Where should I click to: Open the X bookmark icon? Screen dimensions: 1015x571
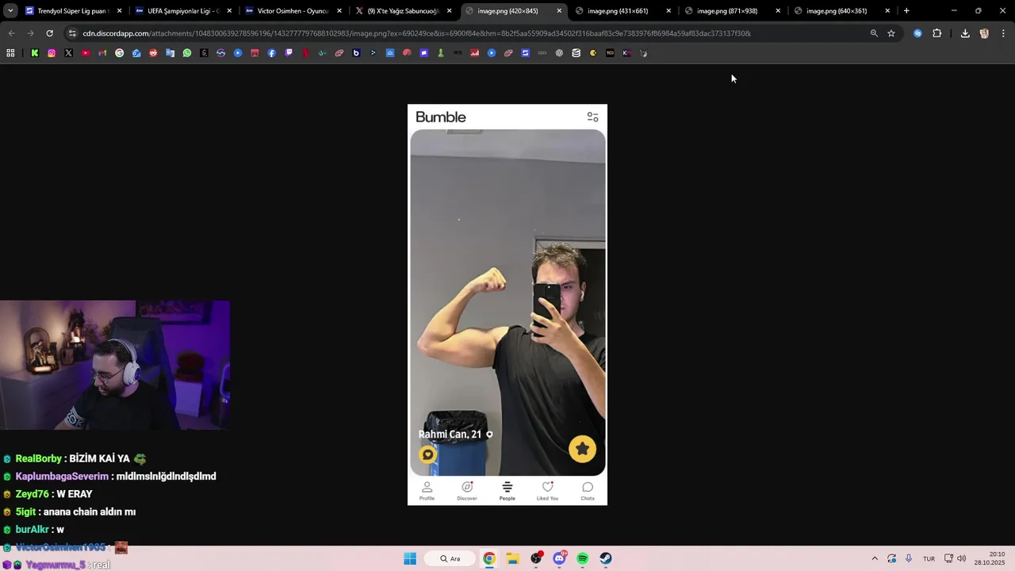pyautogui.click(x=68, y=53)
